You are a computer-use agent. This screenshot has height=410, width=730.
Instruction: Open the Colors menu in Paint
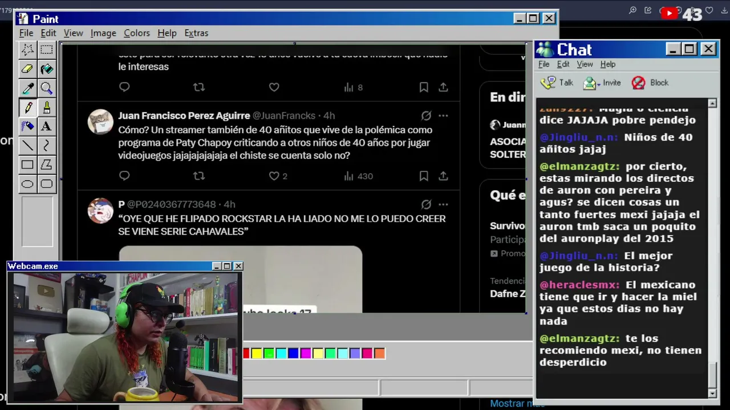[x=137, y=33]
